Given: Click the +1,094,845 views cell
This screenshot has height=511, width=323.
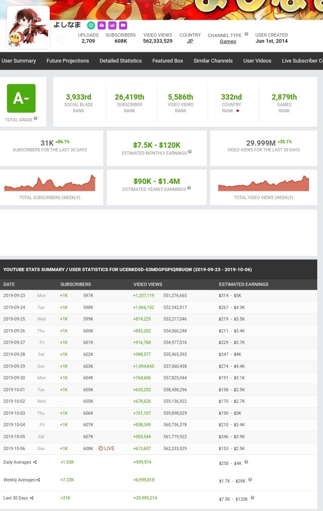Looking at the screenshot, I should tap(144, 367).
